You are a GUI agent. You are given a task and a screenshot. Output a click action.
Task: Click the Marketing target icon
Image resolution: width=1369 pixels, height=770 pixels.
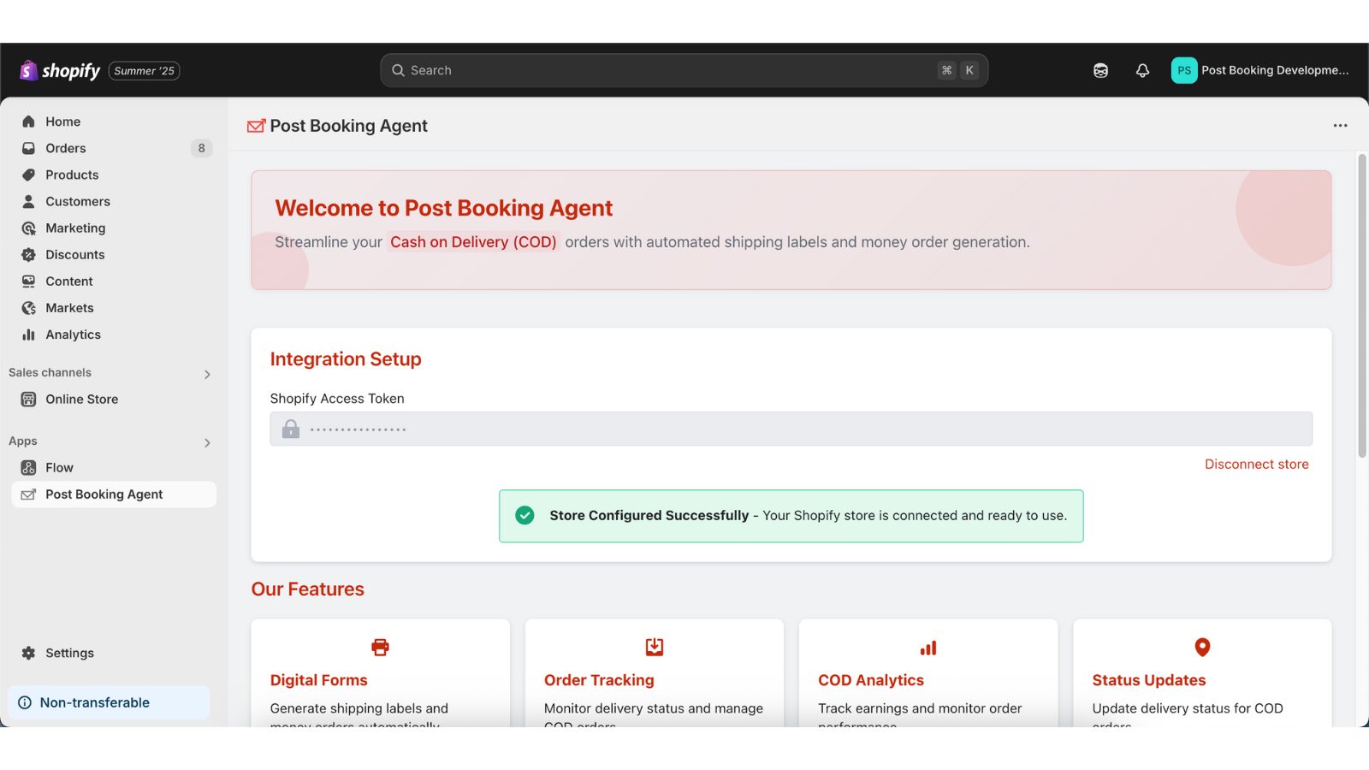[28, 228]
